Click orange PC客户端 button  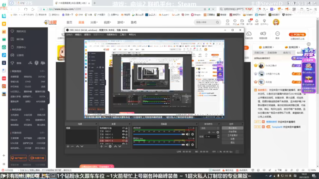pos(297,35)
